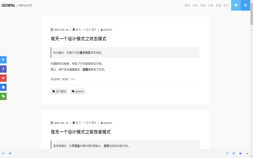Screen dimensions: 253x158
Task: Jump to top with the up chevron
Action: tap(247, 153)
